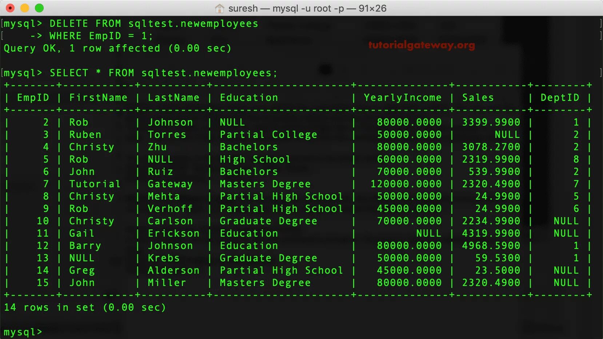
Task: Click 'Query OK, 1 row affected' message
Action: click(82, 48)
